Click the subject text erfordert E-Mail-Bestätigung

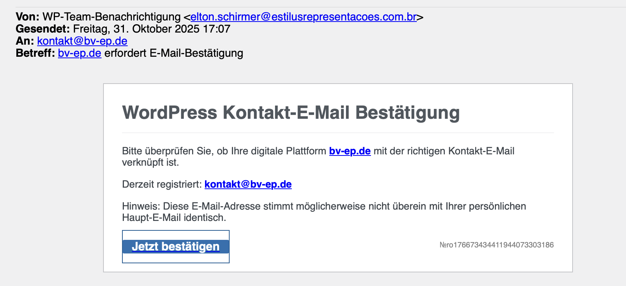(x=174, y=53)
